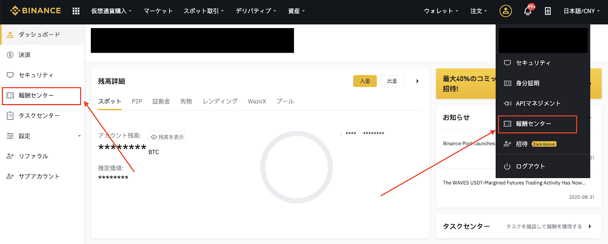Click the 出金 button

pyautogui.click(x=392, y=81)
